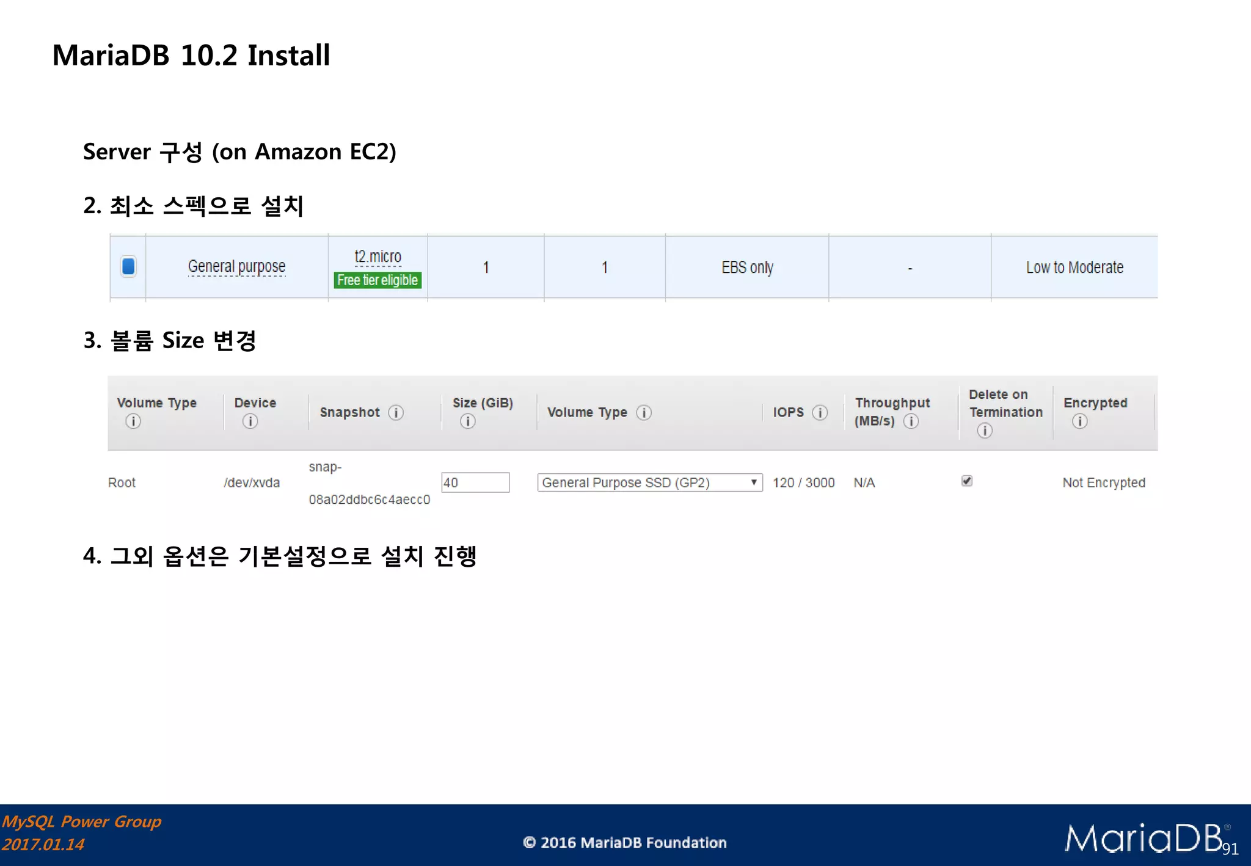Image resolution: width=1251 pixels, height=866 pixels.
Task: Click the Encrypted header info icon
Action: [1079, 421]
